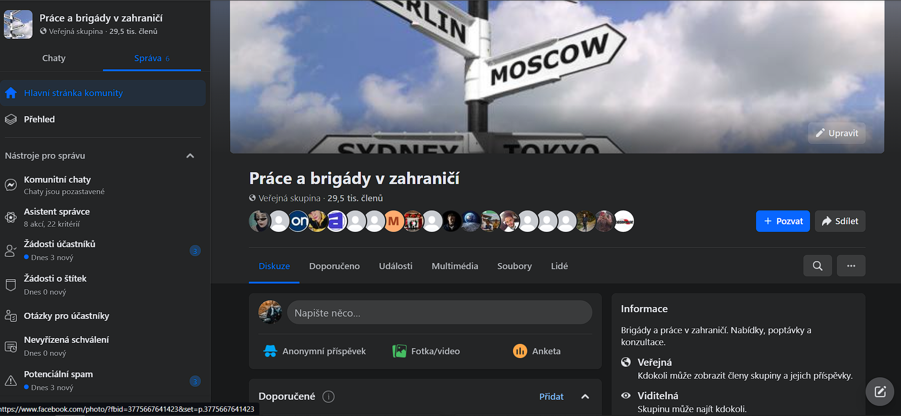
Task: Select the Fotka/video photo icon
Action: (399, 351)
